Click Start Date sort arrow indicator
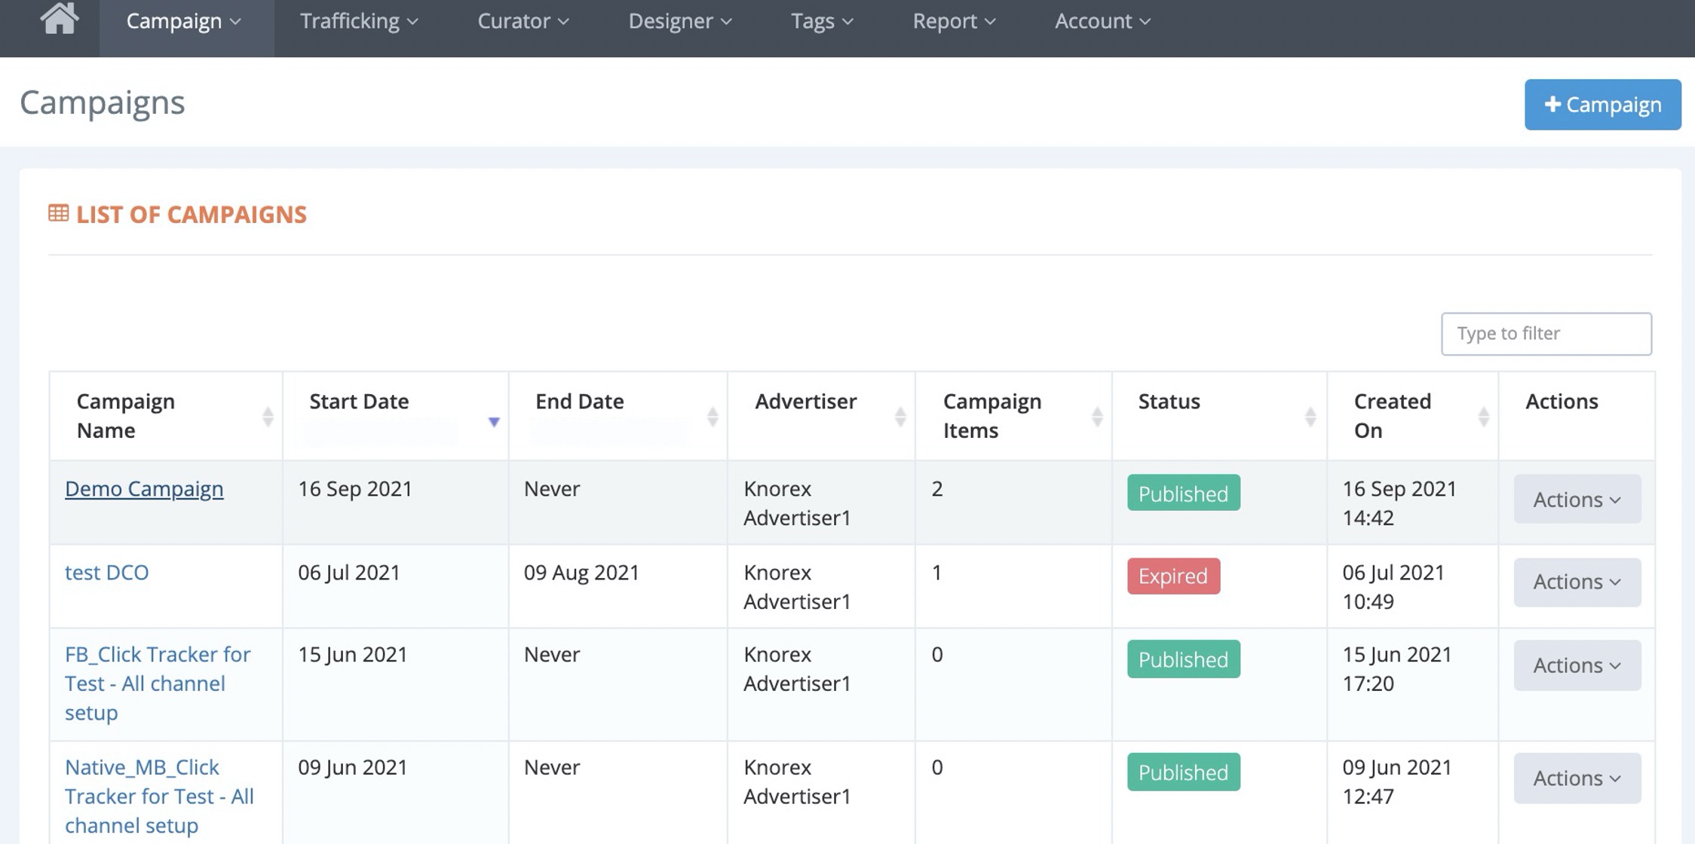This screenshot has height=844, width=1695. [x=494, y=421]
